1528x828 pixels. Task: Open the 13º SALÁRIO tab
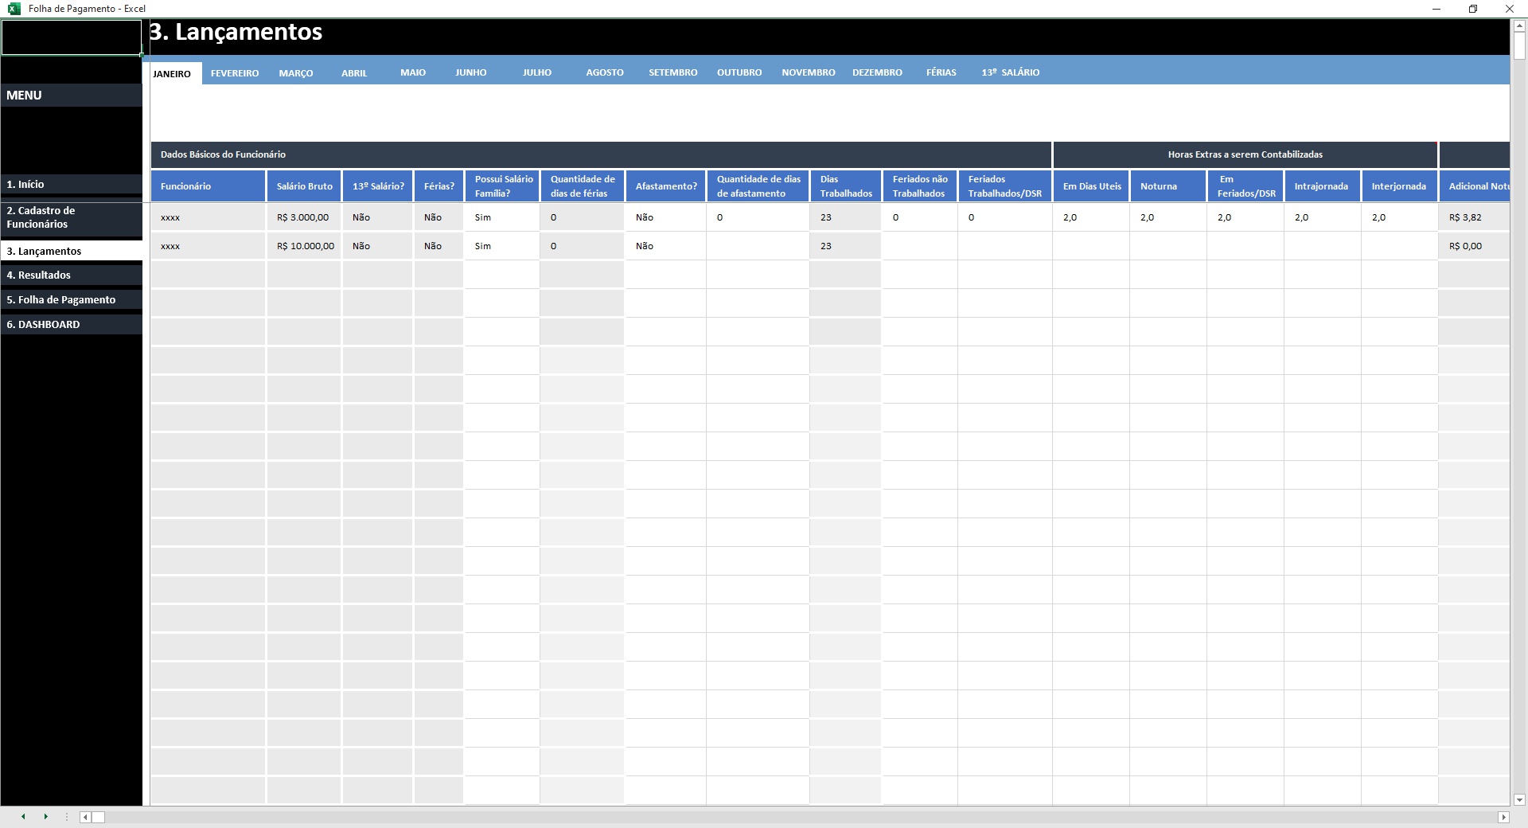[1011, 72]
